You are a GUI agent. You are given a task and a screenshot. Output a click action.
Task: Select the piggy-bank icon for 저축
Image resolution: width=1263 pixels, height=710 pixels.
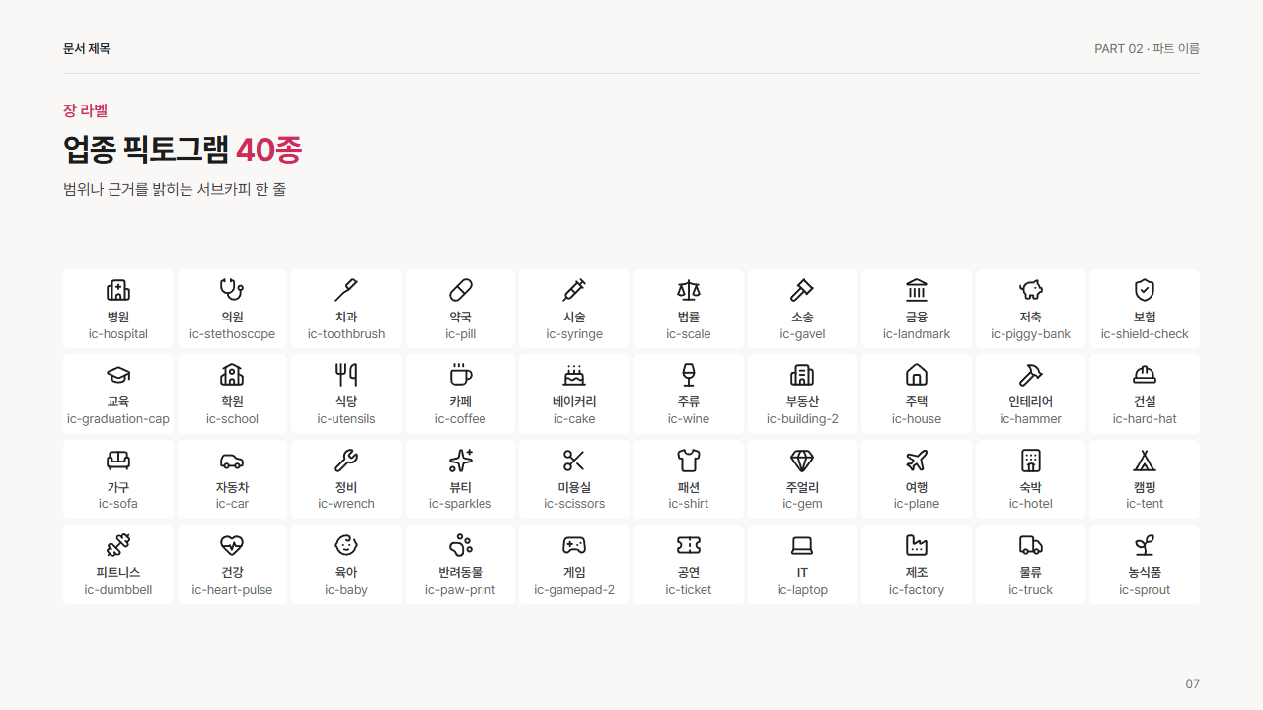pos(1031,290)
